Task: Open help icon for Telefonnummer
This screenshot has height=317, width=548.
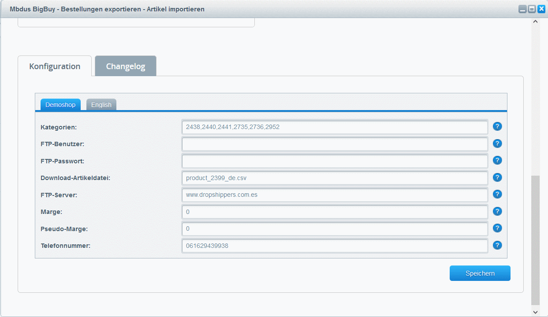Action: [497, 245]
